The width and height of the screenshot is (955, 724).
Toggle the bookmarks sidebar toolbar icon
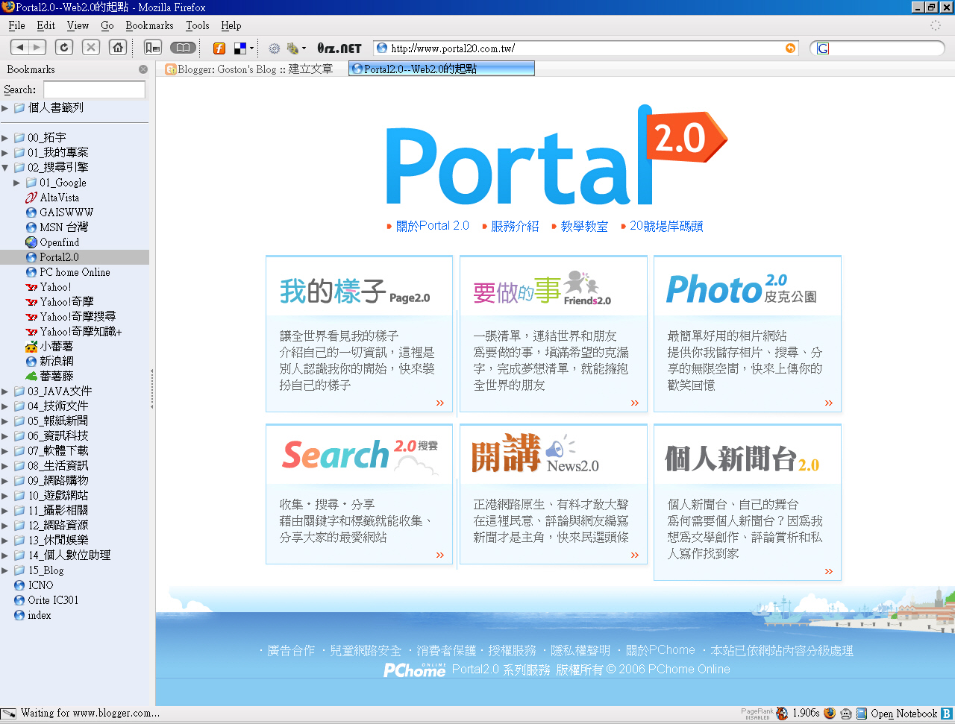point(153,48)
